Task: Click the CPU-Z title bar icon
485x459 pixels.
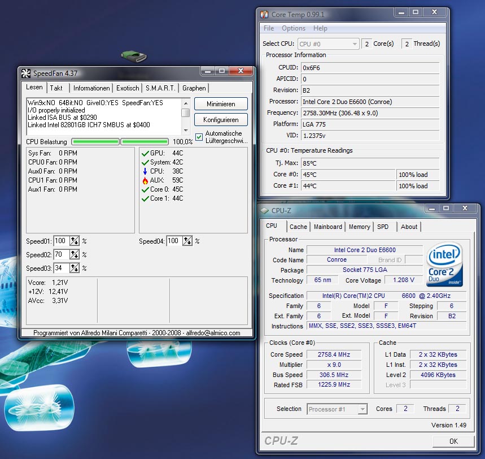Action: (264, 211)
